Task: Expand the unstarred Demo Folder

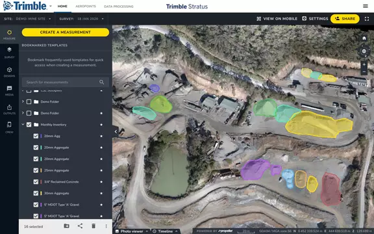Action: [x=23, y=101]
